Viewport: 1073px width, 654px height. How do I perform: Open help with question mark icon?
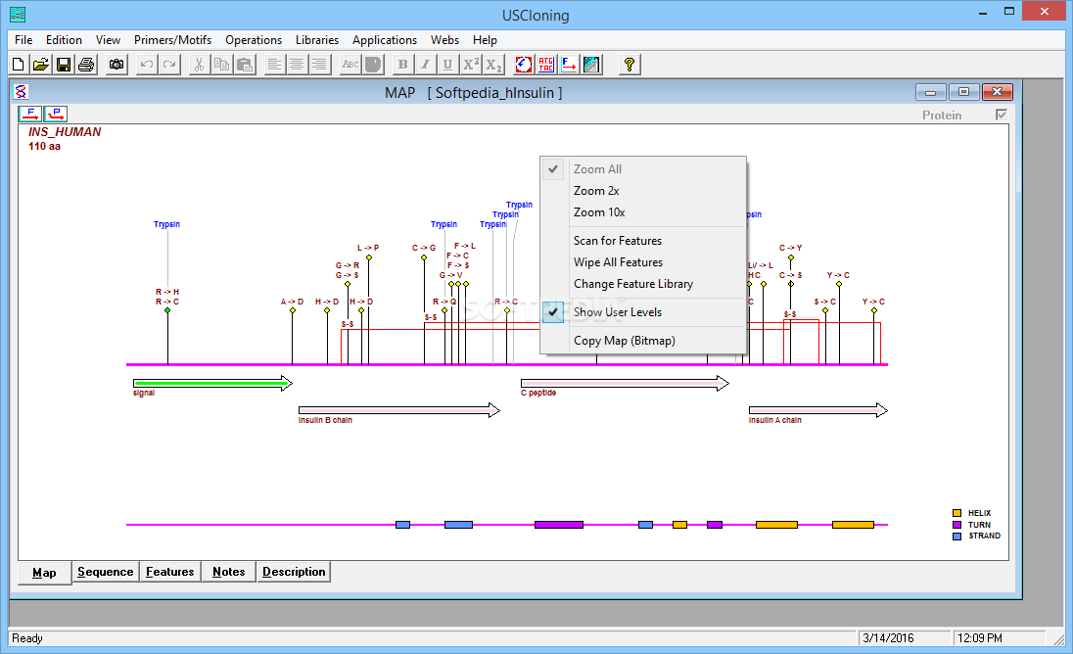629,65
